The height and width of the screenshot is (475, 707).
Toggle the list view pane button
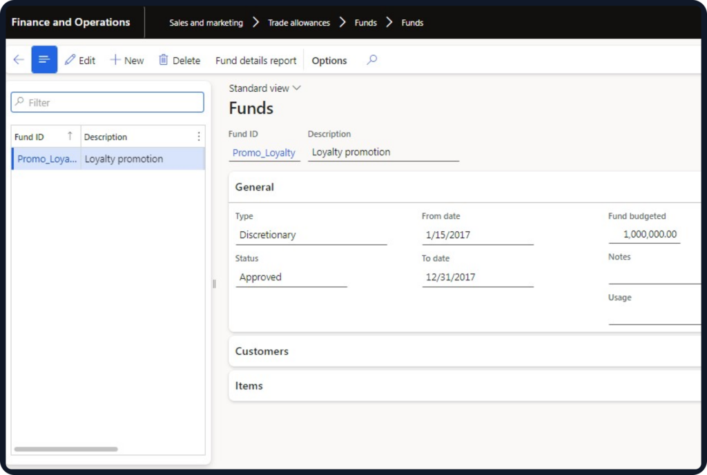[x=44, y=59]
